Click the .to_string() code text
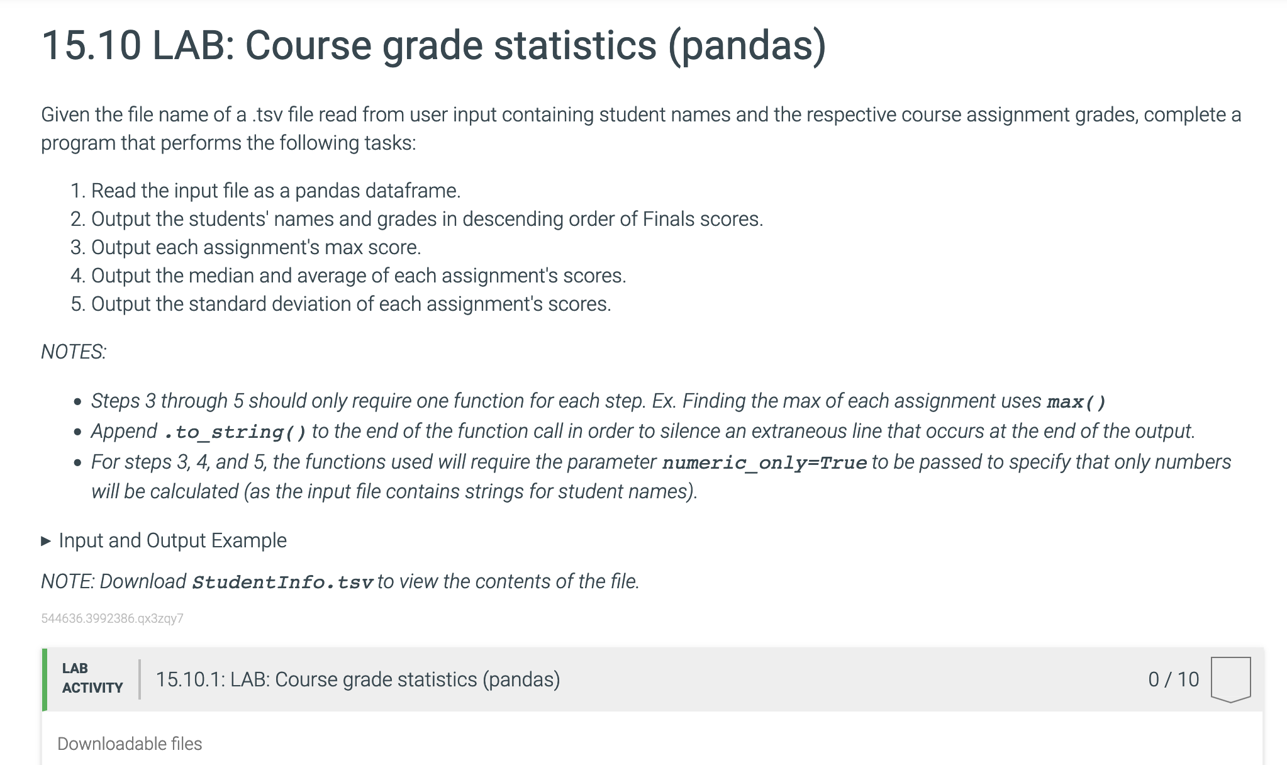The width and height of the screenshot is (1287, 765). (235, 432)
